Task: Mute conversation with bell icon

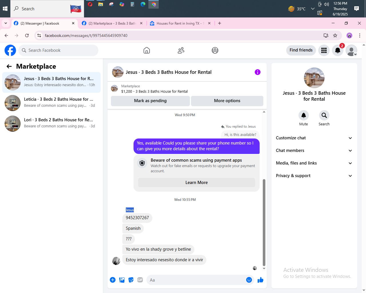Action: pyautogui.click(x=304, y=115)
